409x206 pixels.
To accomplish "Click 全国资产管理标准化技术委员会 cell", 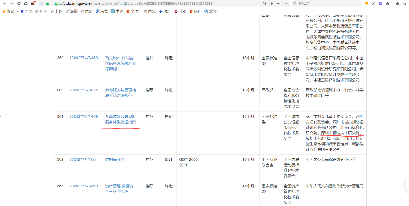I will (x=291, y=194).
